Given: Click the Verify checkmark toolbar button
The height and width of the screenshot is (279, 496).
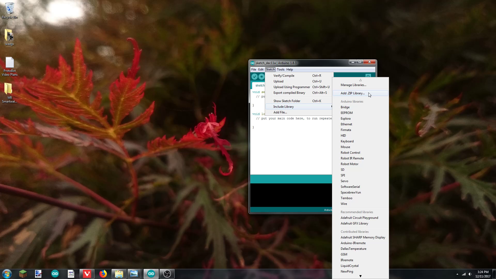Looking at the screenshot, I should (254, 76).
